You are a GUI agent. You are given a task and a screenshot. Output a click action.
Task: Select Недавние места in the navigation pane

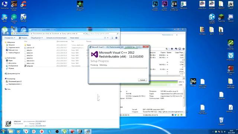tap(13, 48)
